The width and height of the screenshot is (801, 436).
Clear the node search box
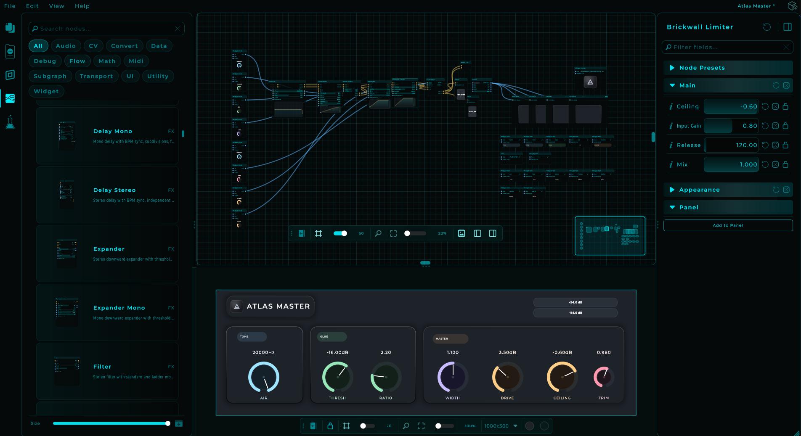(x=178, y=29)
